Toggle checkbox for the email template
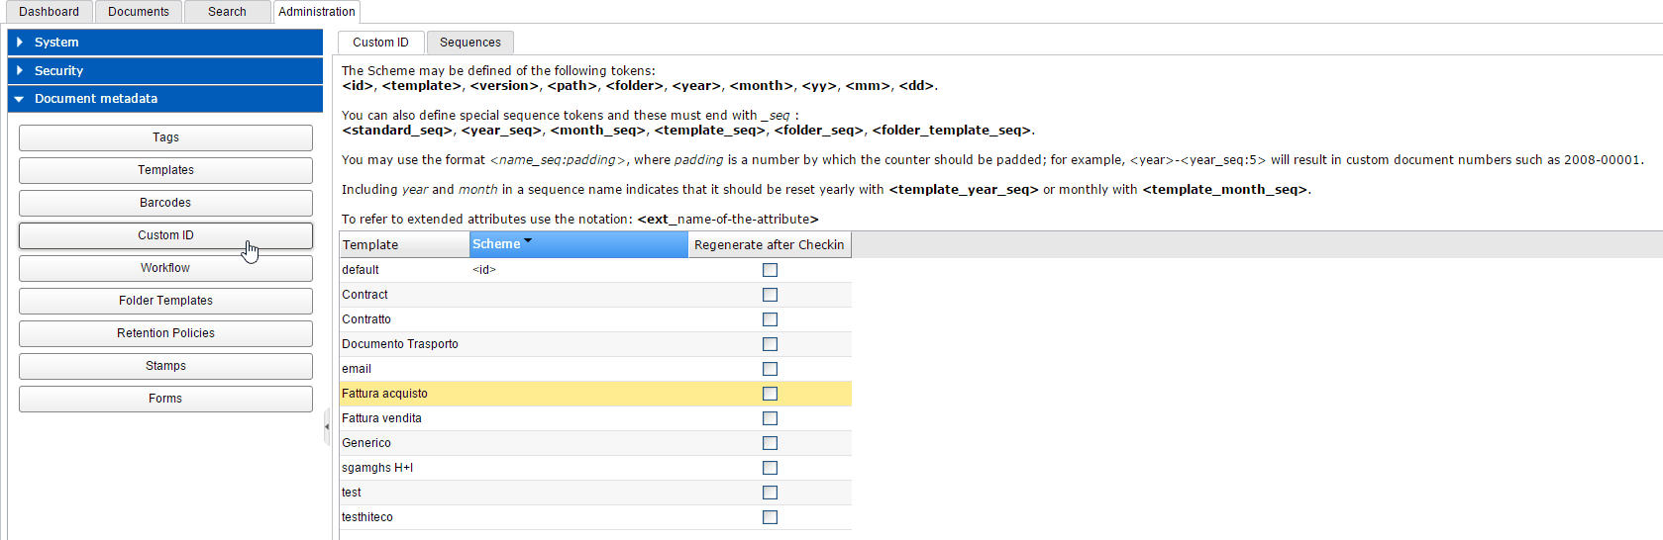 [x=770, y=369]
